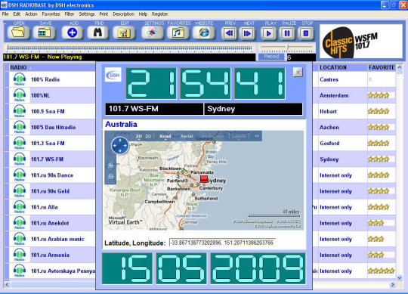Open the Settings menu
Image resolution: width=408 pixels, height=294 pixels.
point(87,14)
